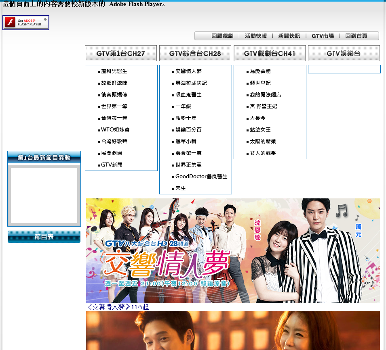Screen dimensions: 386x350
Task: Open the 大長今 program link
Action: click(258, 118)
